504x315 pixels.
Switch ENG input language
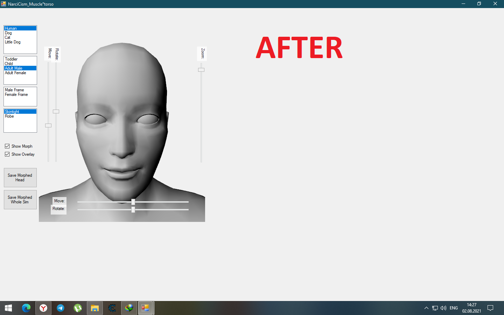tap(454, 308)
